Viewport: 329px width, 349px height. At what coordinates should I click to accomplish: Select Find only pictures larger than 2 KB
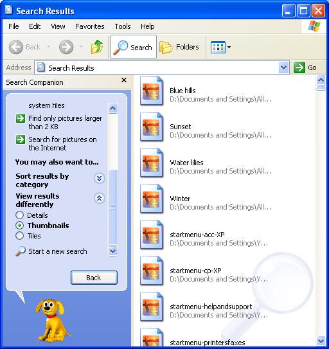pos(65,122)
